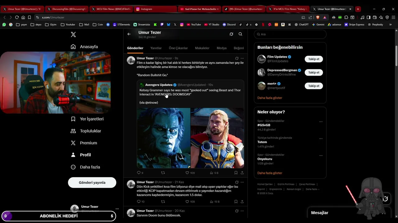Open account menu dots beside Umur Tezer

(x=117, y=209)
